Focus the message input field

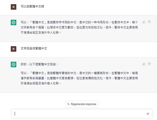pyautogui.click(x=82, y=114)
